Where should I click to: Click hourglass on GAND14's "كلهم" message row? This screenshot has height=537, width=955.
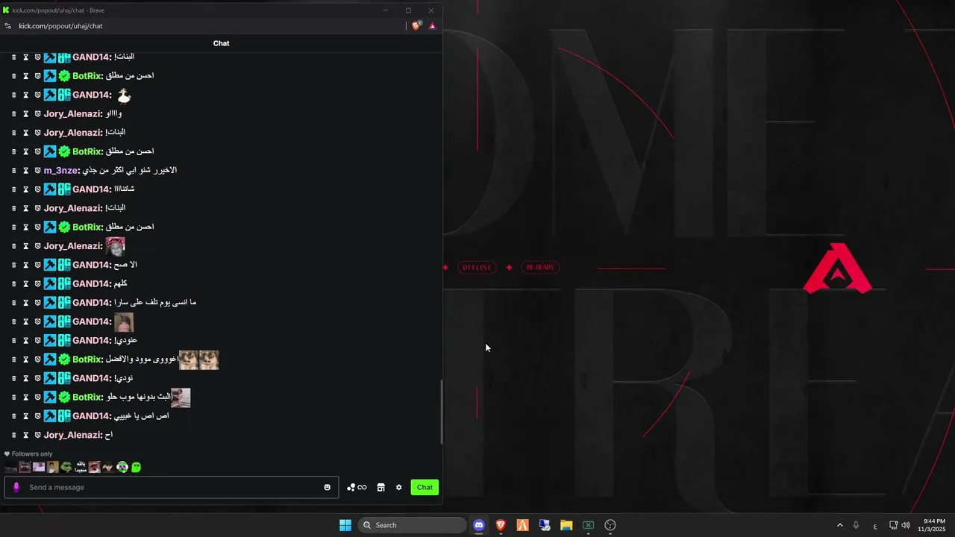(x=25, y=284)
